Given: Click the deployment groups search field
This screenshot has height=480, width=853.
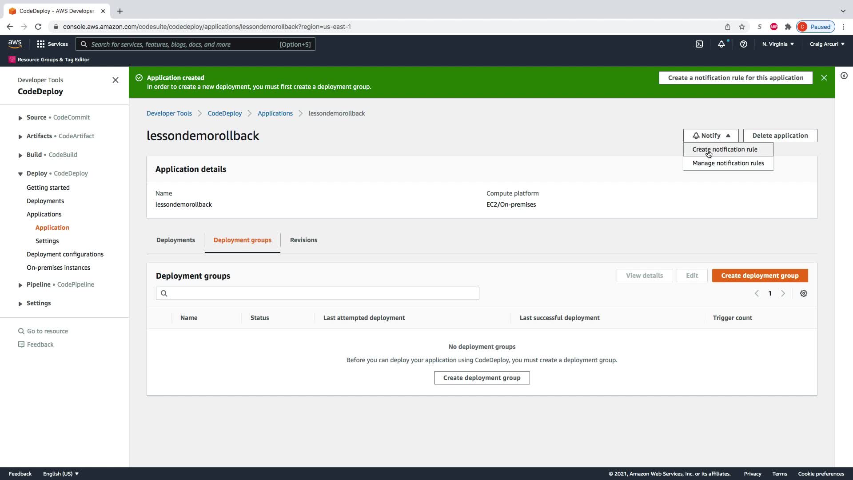Looking at the screenshot, I should (x=317, y=293).
